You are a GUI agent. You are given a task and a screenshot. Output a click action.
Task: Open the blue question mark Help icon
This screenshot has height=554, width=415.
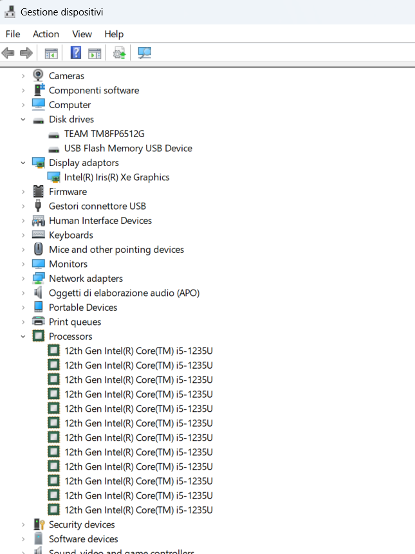pos(75,53)
